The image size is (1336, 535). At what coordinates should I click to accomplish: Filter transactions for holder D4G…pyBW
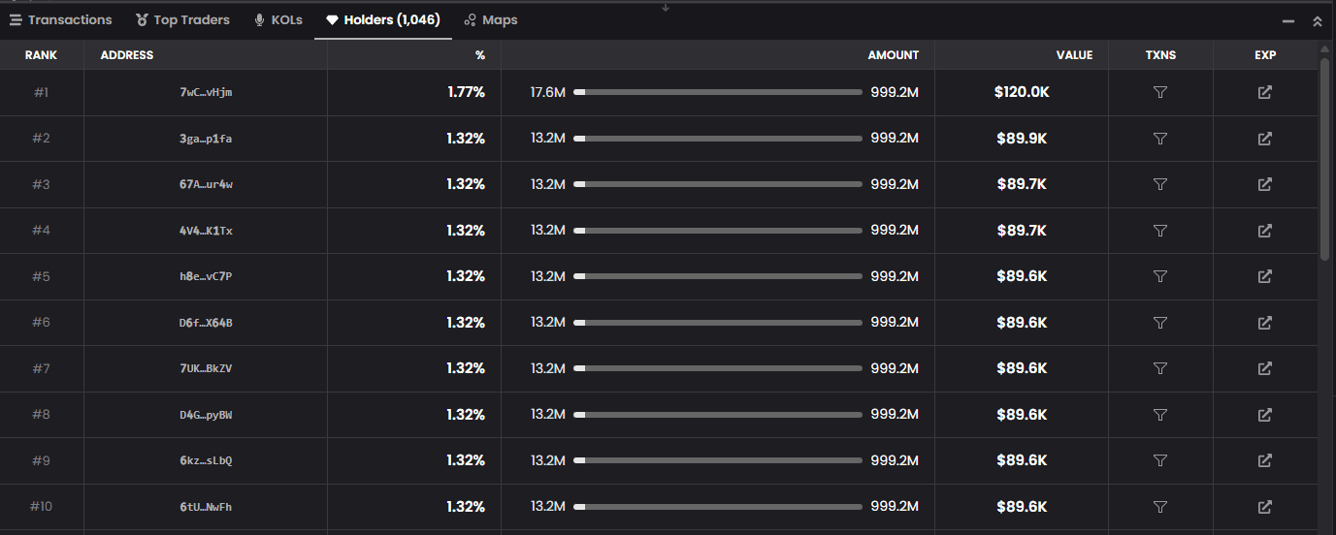click(x=1159, y=415)
